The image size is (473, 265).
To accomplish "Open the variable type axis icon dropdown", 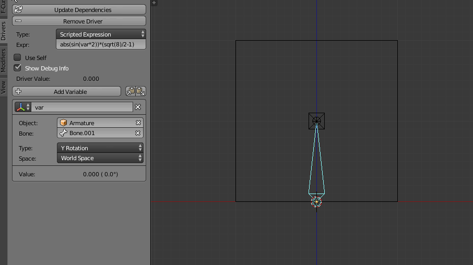I will pyautogui.click(x=22, y=107).
